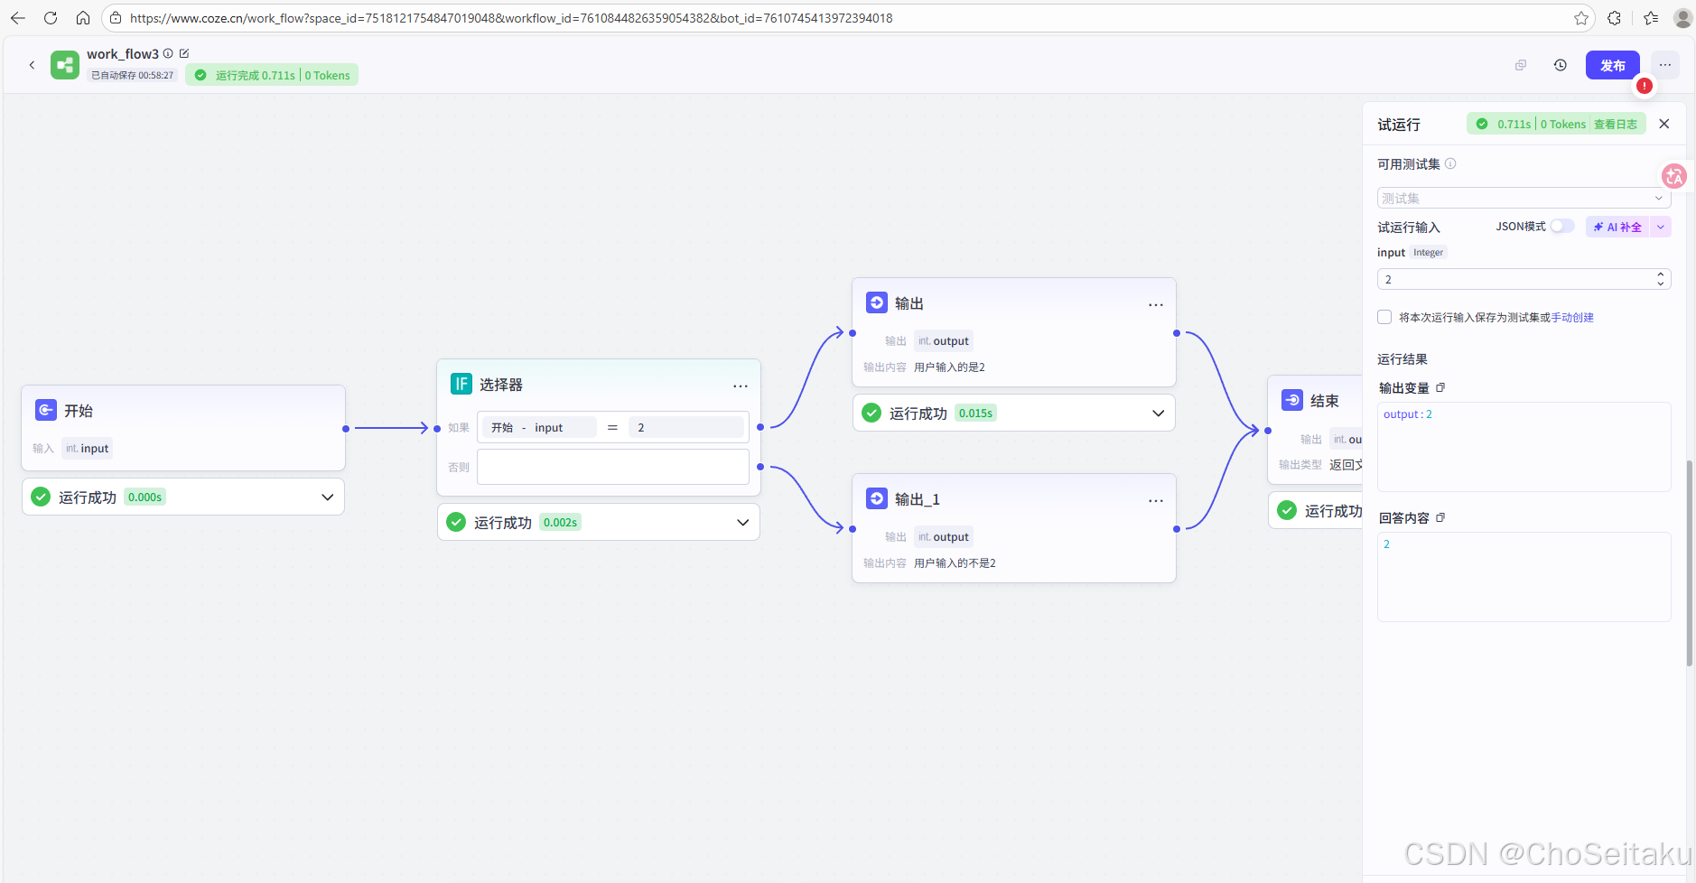Click the 输出 node icon
Screen dimensions: 1696x883
tap(877, 302)
